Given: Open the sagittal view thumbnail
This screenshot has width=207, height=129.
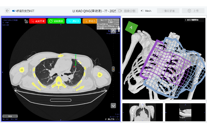Looking at the screenshot, I should pyautogui.click(x=185, y=112).
